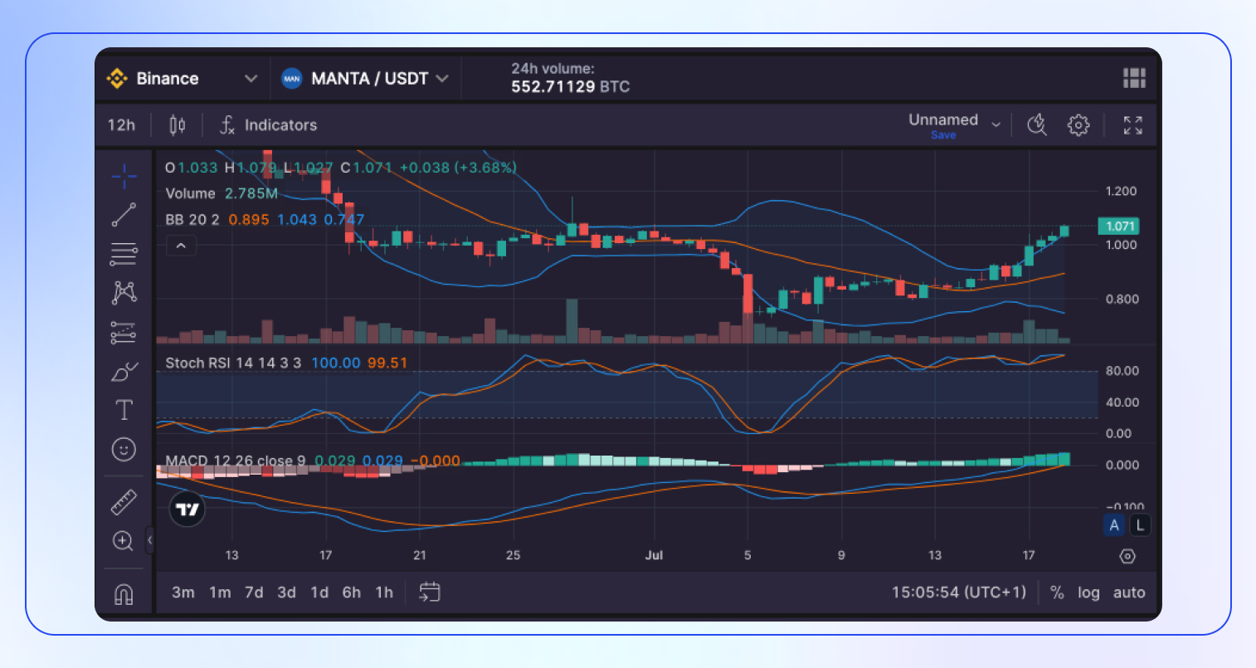This screenshot has height=668, width=1256.
Task: Open chart settings gear icon
Action: pyautogui.click(x=1078, y=125)
